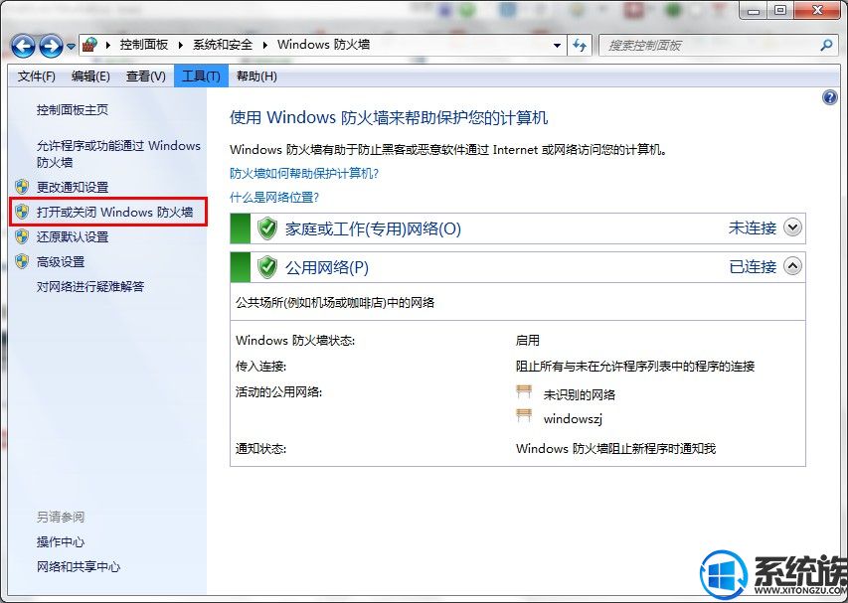Open 打开或关闭 Windows 防火墙

114,212
